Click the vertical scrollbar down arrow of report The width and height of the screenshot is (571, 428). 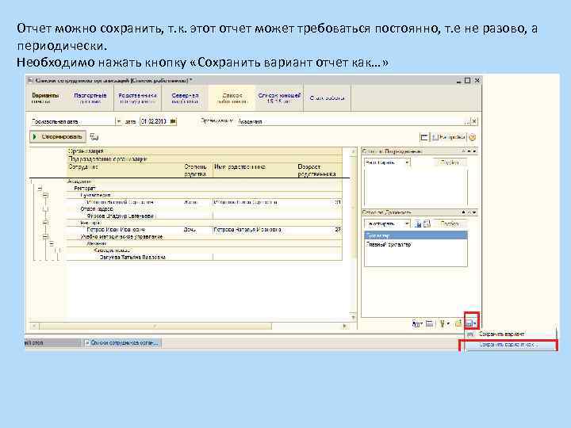[353, 317]
